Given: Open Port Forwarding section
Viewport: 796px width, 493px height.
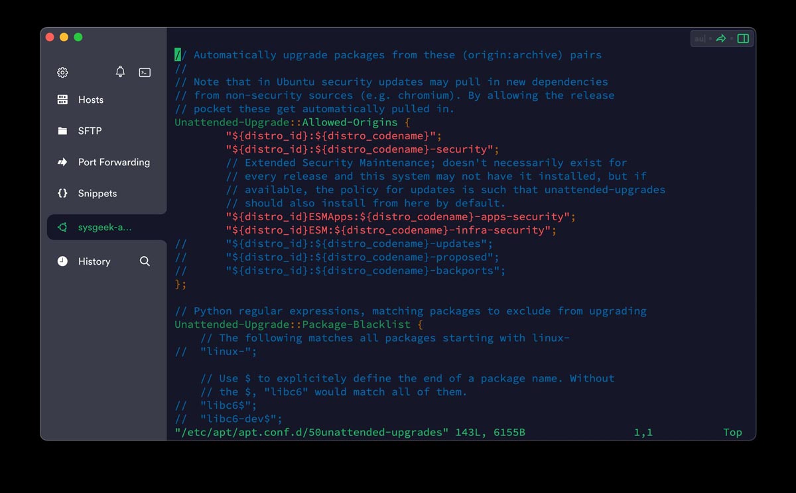Looking at the screenshot, I should pyautogui.click(x=114, y=162).
